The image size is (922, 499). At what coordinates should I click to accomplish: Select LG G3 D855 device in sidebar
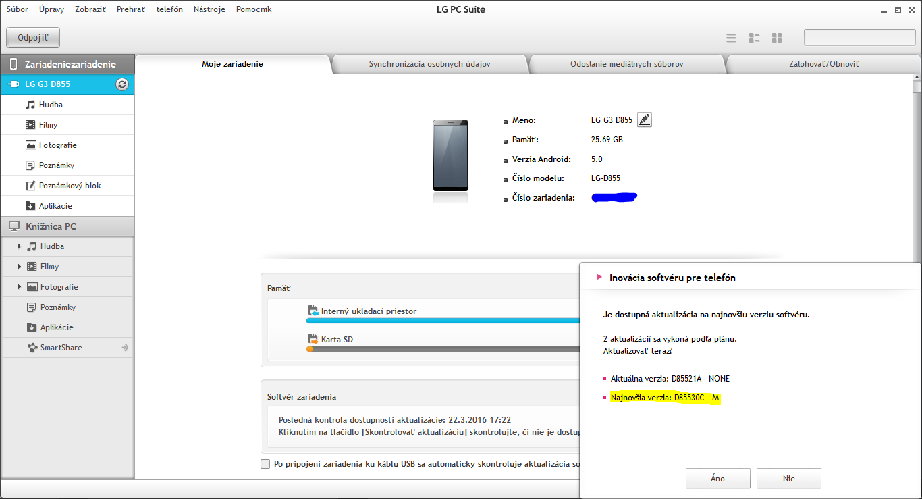coord(67,84)
